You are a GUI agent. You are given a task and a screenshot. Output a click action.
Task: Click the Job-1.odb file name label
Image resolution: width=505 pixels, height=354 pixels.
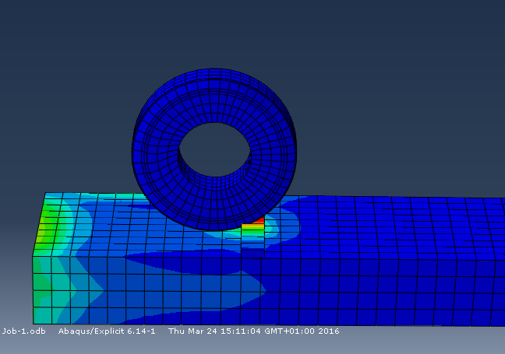(x=24, y=331)
